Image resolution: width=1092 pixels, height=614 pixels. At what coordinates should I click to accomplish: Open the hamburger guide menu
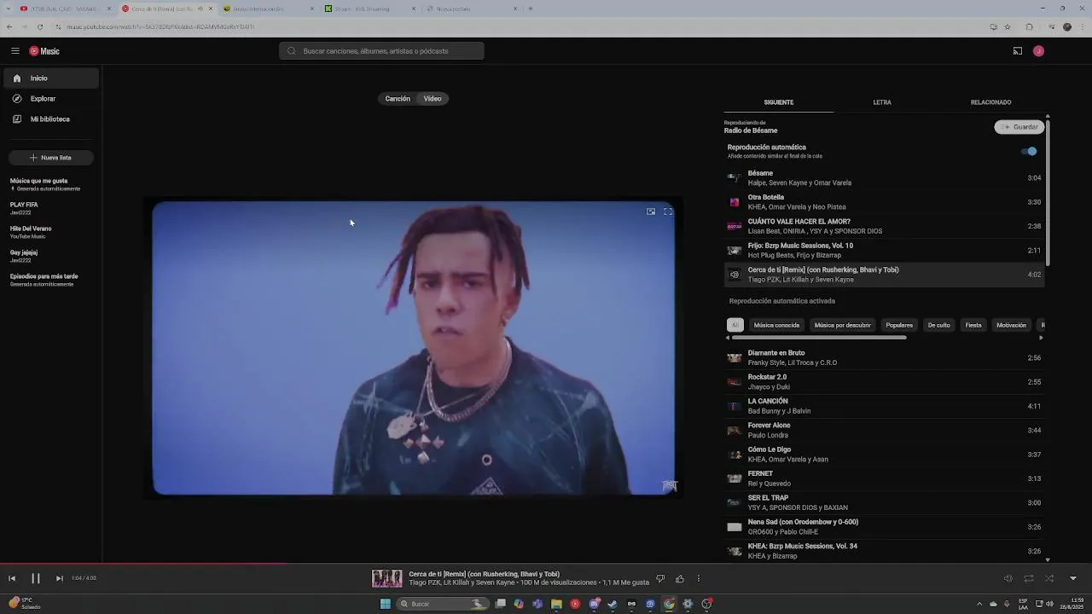15,51
